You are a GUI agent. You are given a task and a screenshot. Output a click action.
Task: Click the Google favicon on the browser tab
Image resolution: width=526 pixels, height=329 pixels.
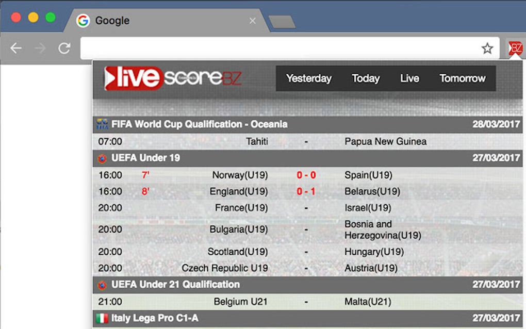point(83,20)
